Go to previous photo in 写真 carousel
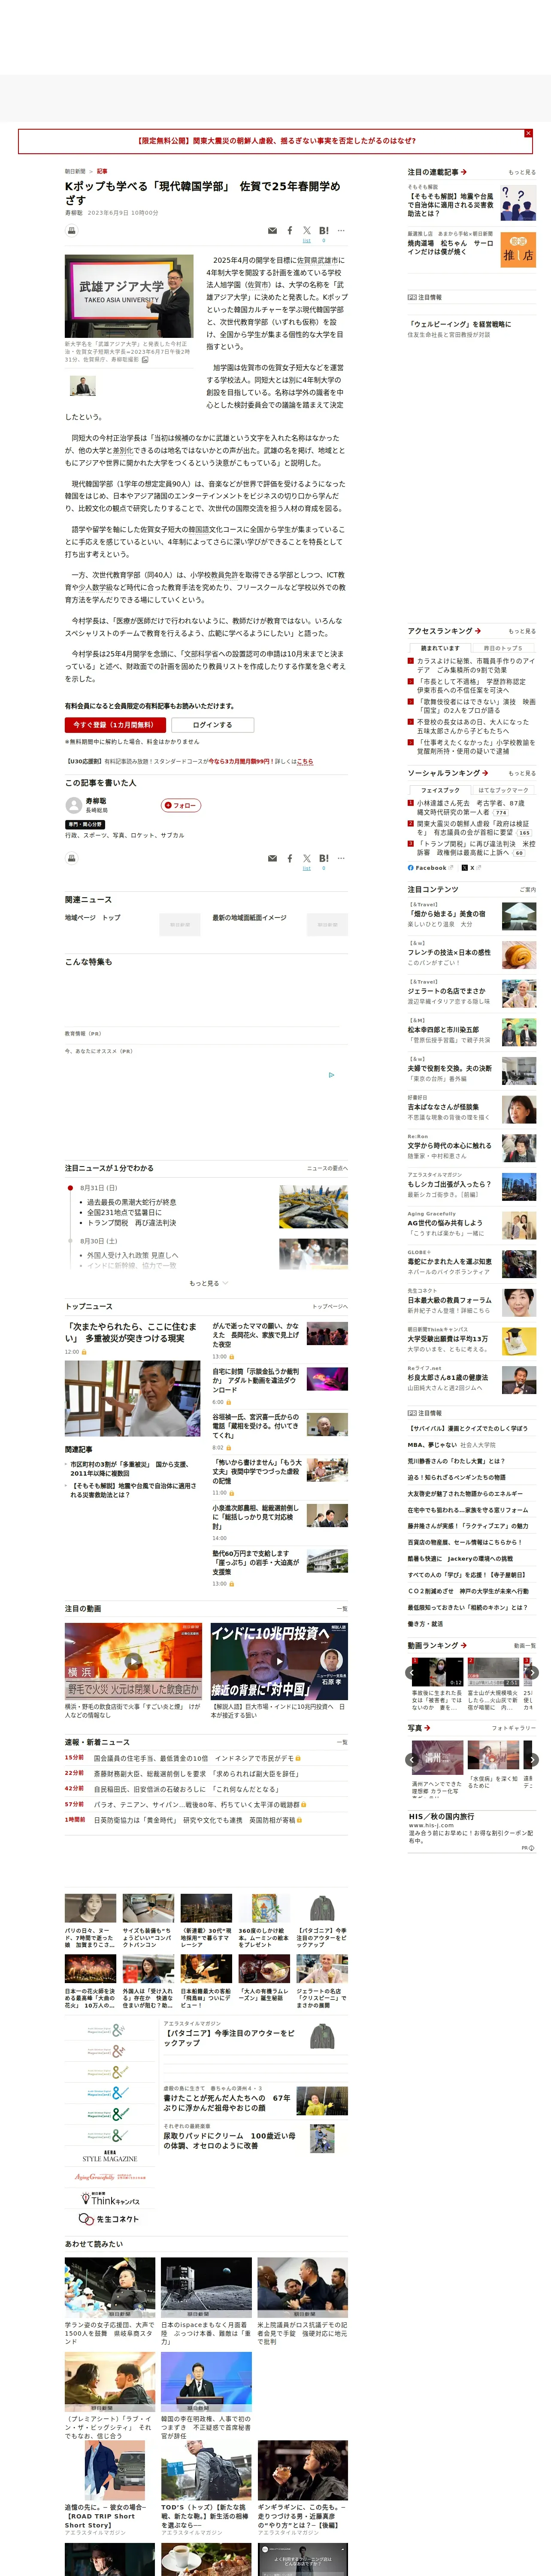The image size is (551, 2576). [412, 1759]
